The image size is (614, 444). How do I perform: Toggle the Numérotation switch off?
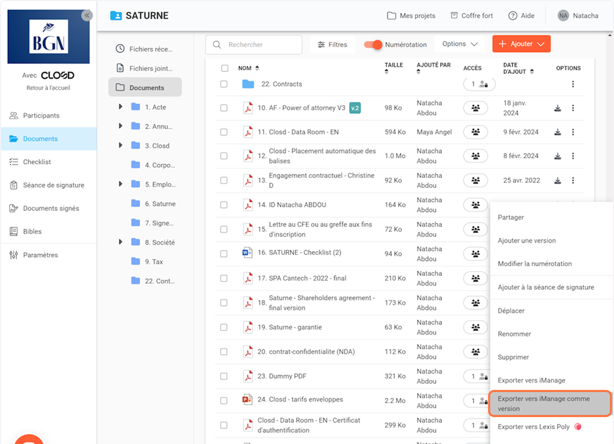click(x=373, y=44)
